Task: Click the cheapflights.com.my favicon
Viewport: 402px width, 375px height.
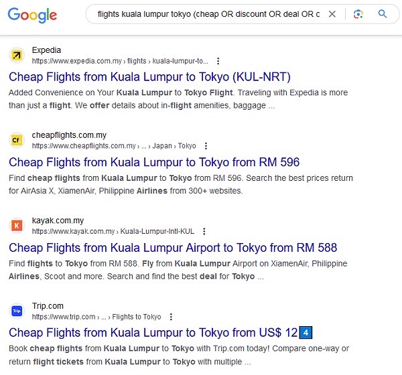Action: coord(17,140)
